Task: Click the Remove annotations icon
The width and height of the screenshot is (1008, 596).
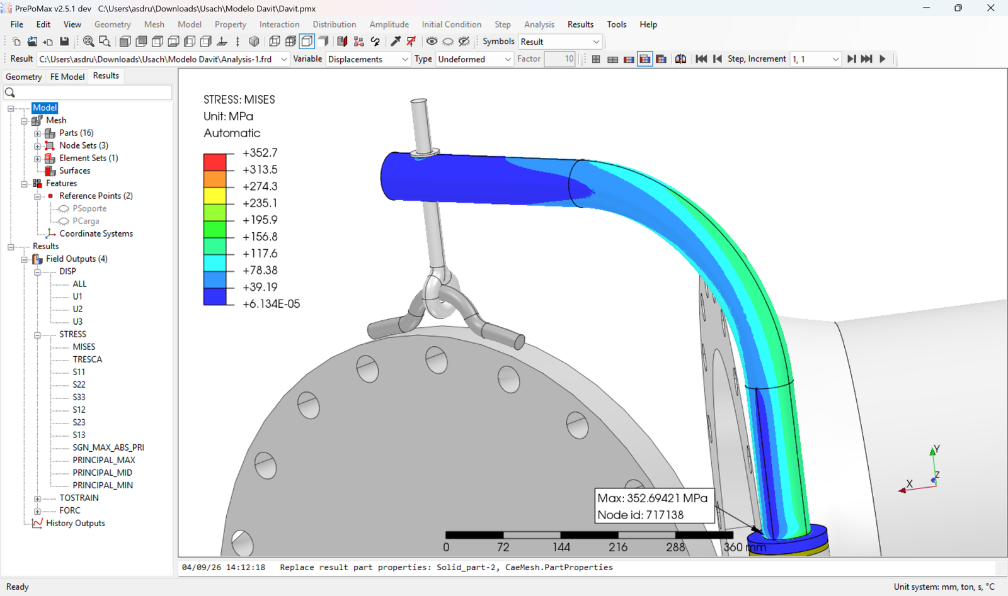Action: pos(411,42)
